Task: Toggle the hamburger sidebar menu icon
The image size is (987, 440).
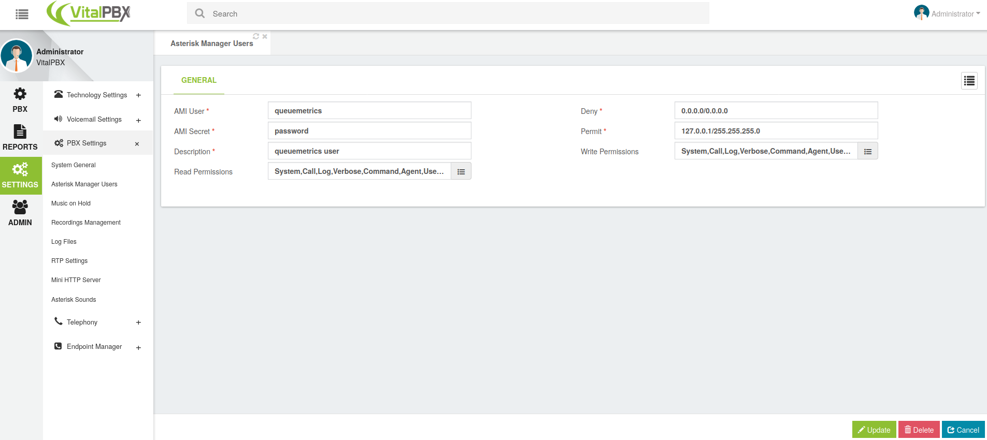Action: (22, 14)
